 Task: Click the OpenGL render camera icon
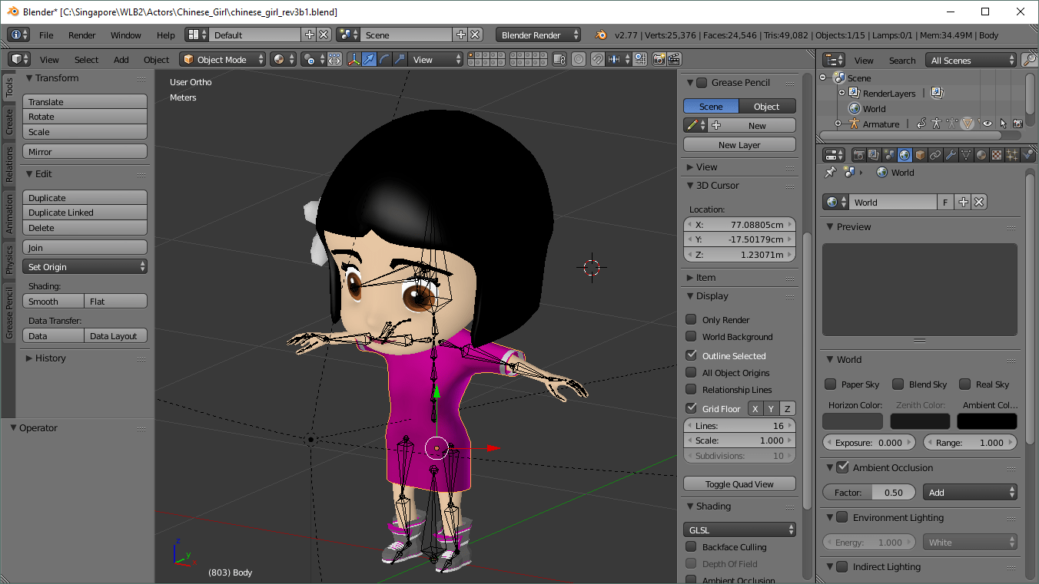pos(659,59)
